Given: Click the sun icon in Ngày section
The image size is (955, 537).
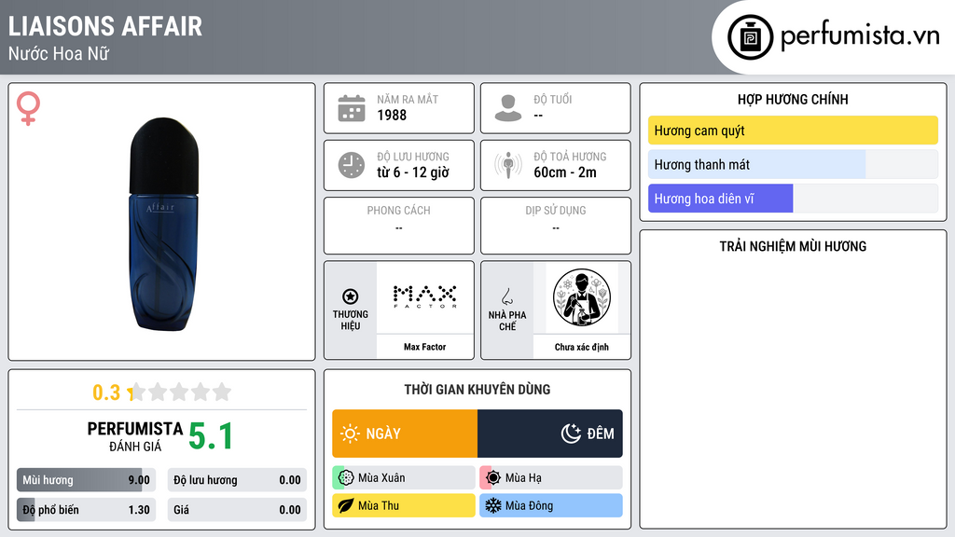Looking at the screenshot, I should (x=350, y=434).
